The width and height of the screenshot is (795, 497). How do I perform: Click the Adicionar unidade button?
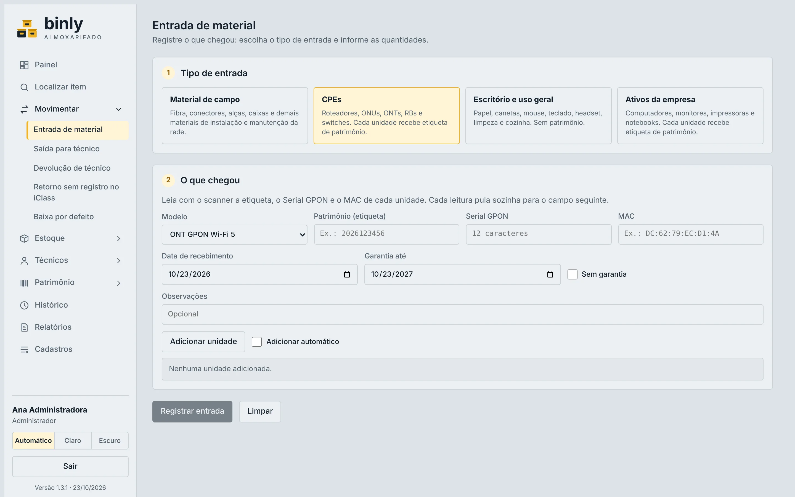(203, 342)
